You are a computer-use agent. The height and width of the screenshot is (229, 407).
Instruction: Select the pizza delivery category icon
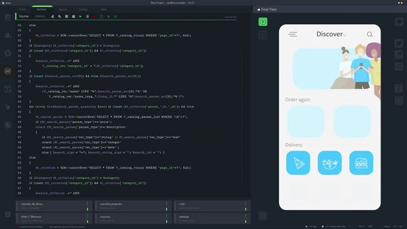point(298,163)
